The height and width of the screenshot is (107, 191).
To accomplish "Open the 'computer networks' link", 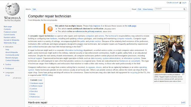I will (124, 39).
